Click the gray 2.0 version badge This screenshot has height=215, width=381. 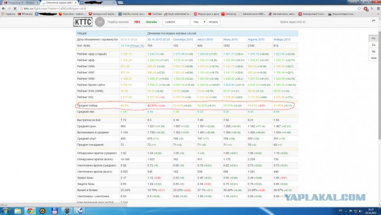[99, 22]
